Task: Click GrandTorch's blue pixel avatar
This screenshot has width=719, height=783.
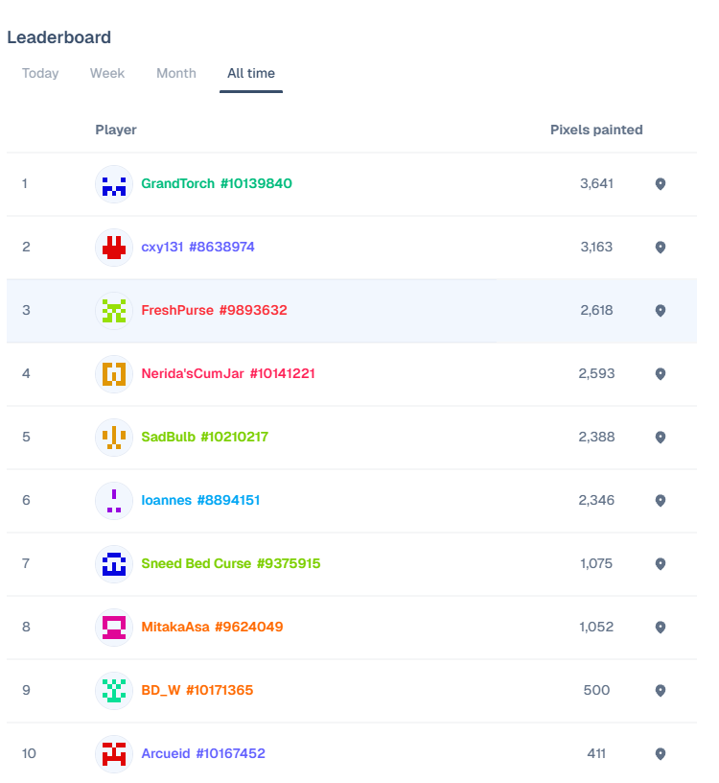Action: pos(114,184)
